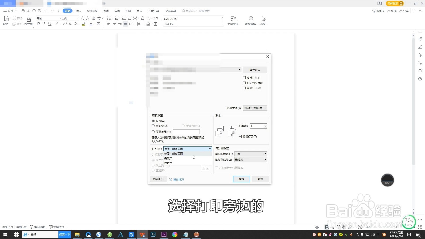This screenshot has height=239, width=425.
Task: Justify the paragraph text
Action: point(125,24)
